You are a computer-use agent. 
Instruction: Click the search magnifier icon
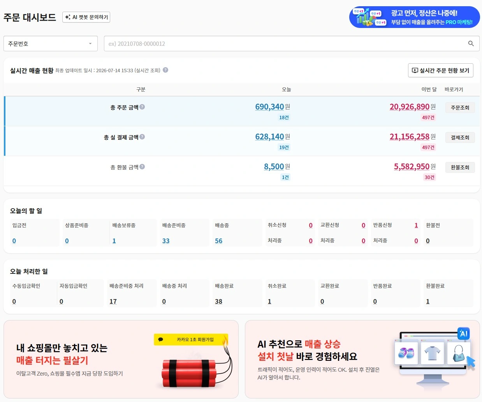pos(471,44)
